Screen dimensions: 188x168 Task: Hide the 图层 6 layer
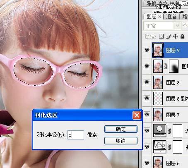click(147, 163)
